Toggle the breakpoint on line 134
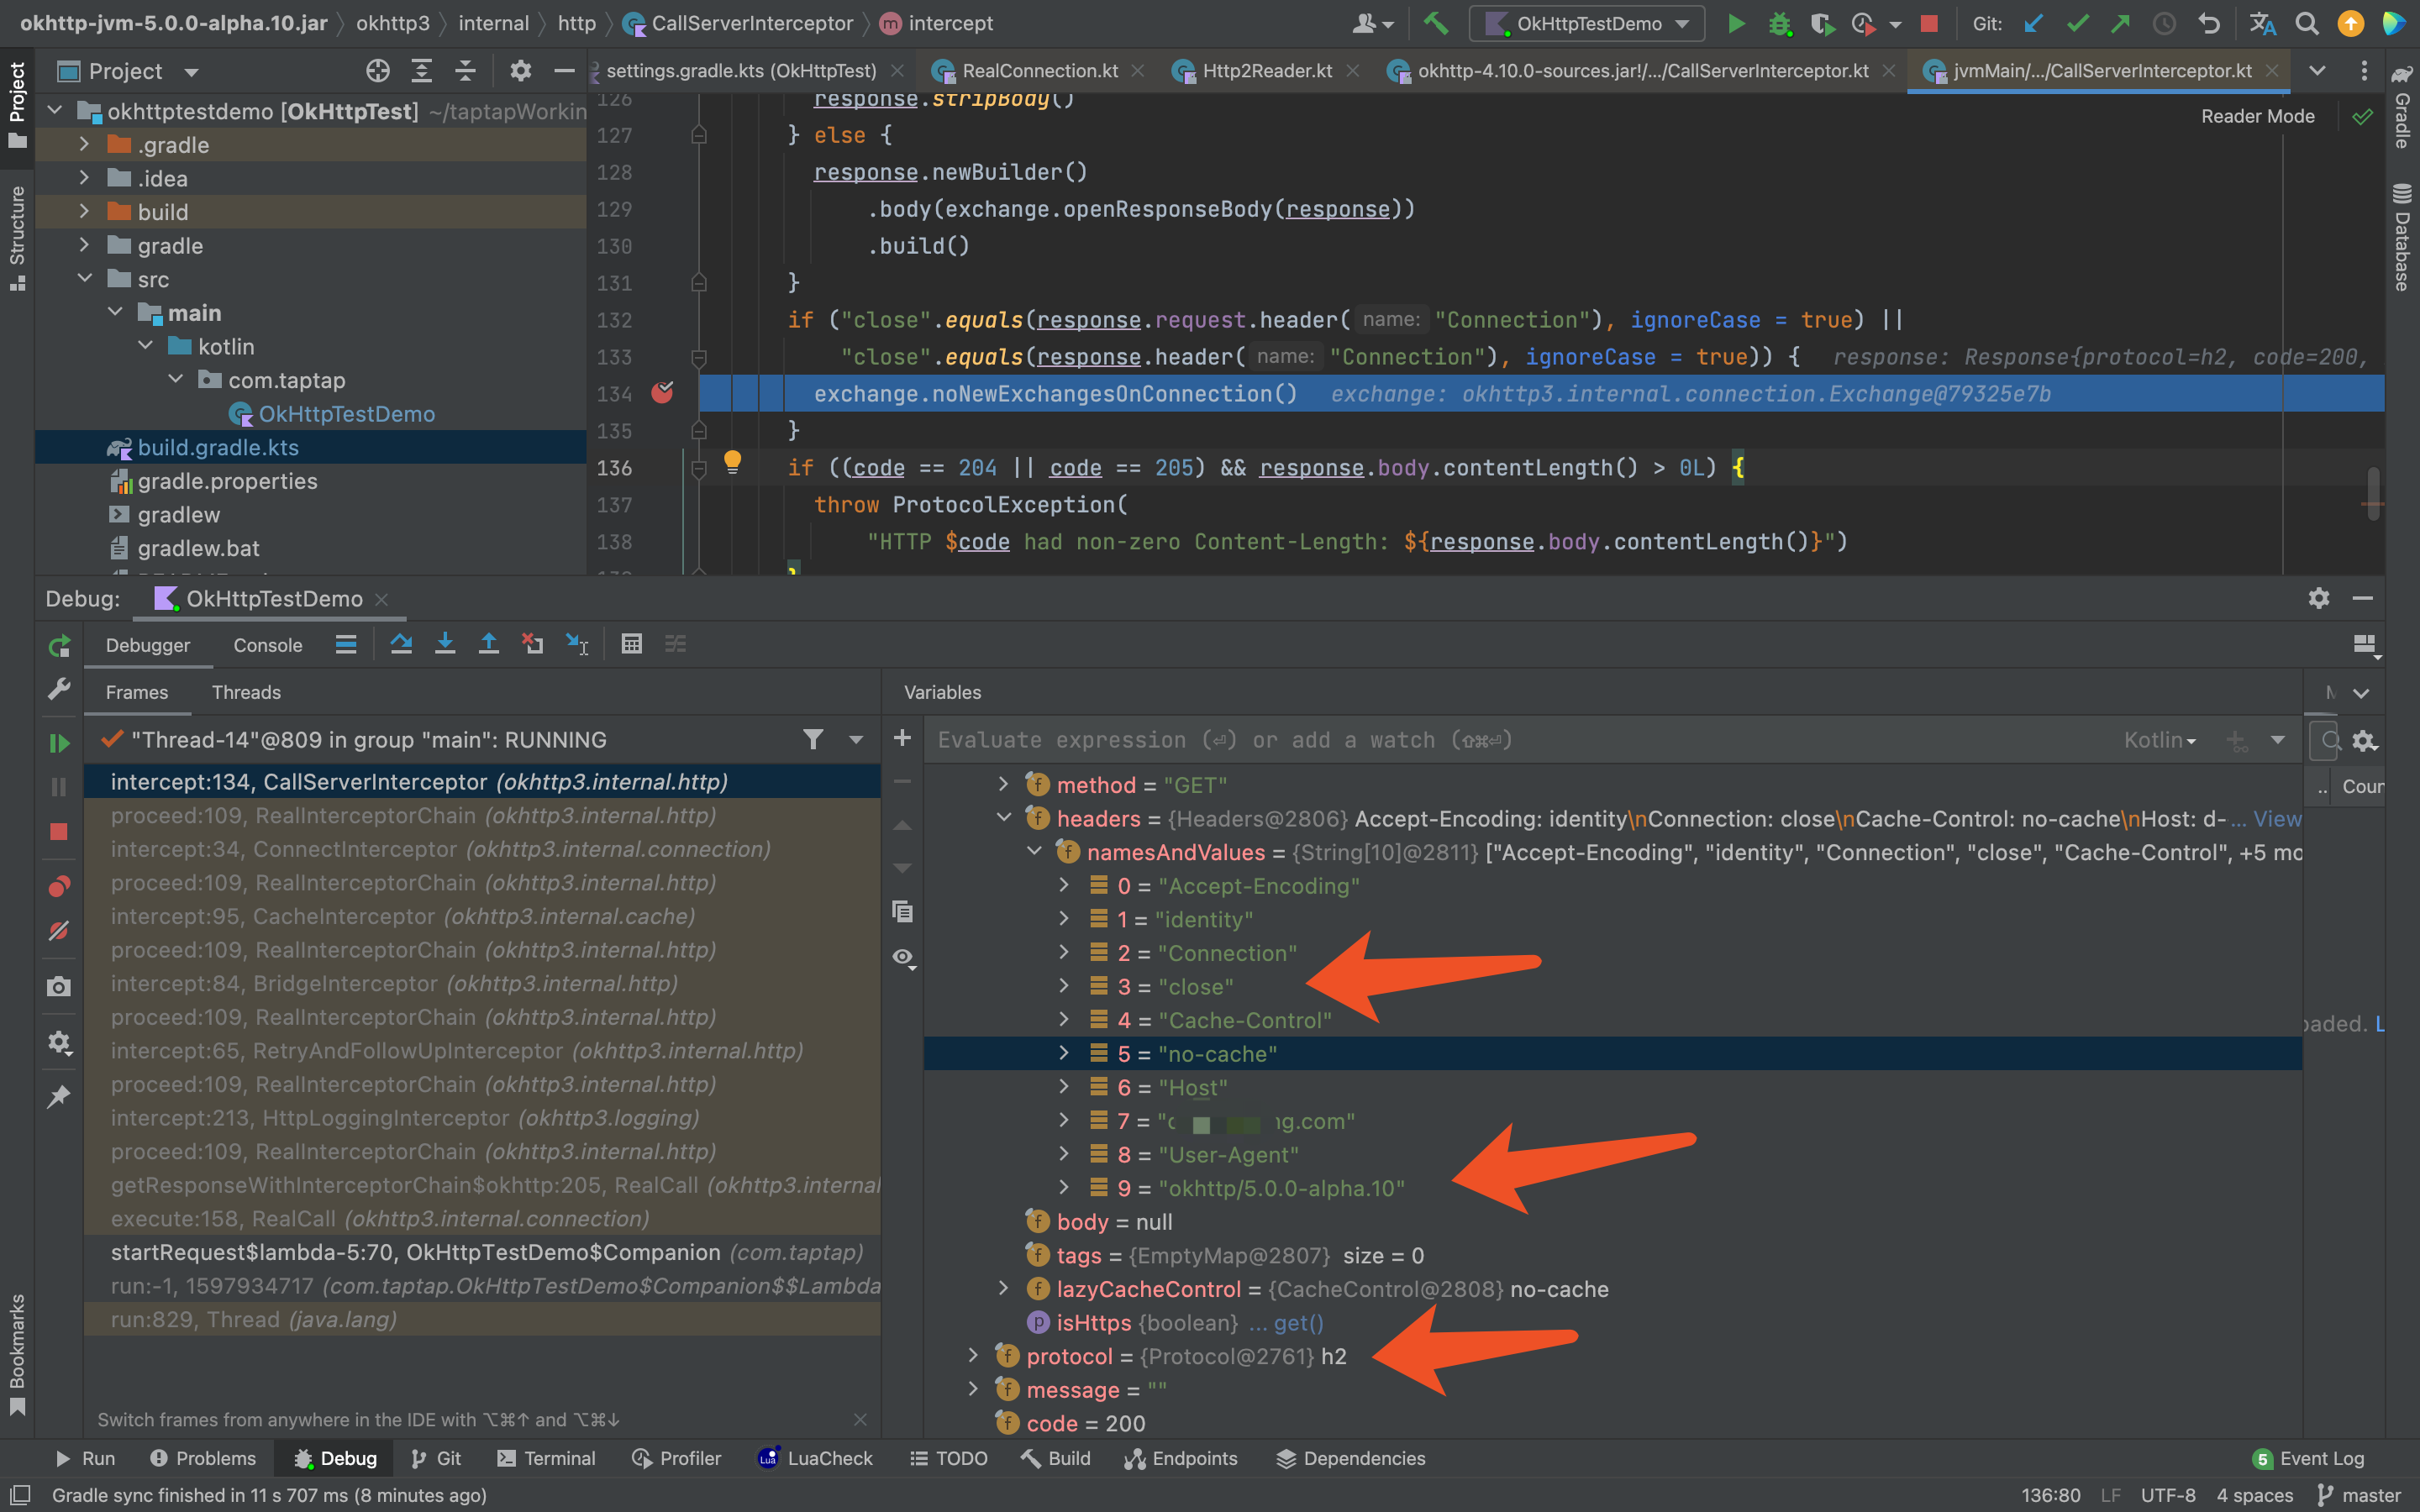2420x1512 pixels. point(662,393)
